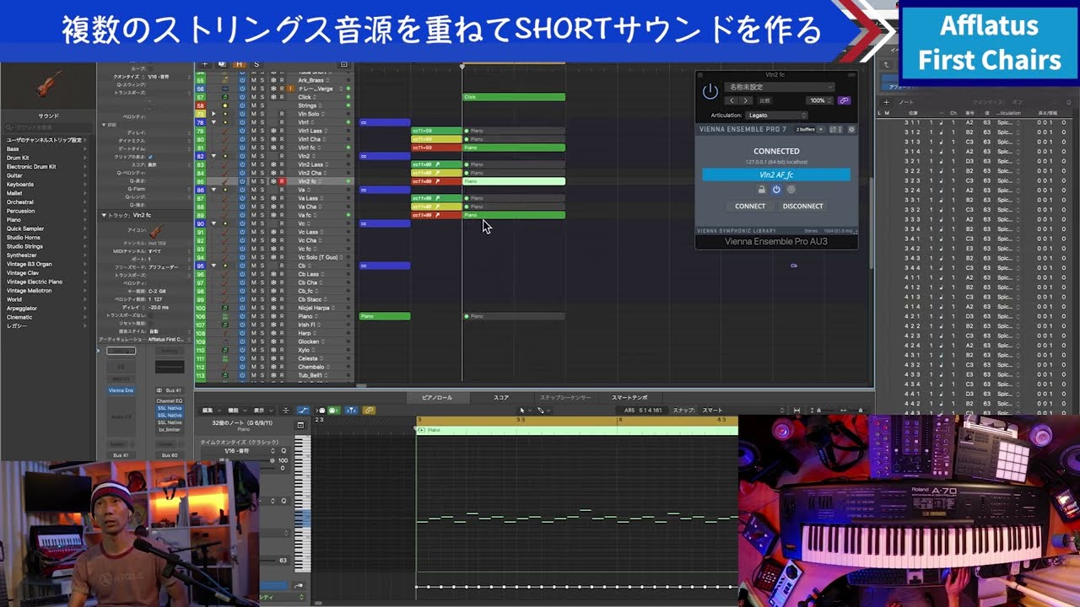Screen dimensions: 1080x607
Task: Open Vienna Ensemble Pro settings gear
Action: pyautogui.click(x=850, y=130)
